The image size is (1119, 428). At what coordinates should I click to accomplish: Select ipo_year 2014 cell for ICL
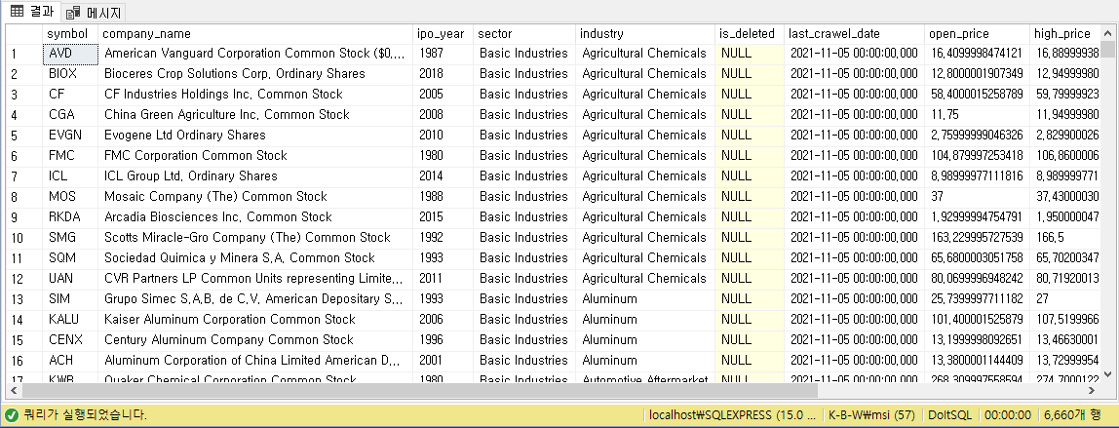tap(444, 176)
